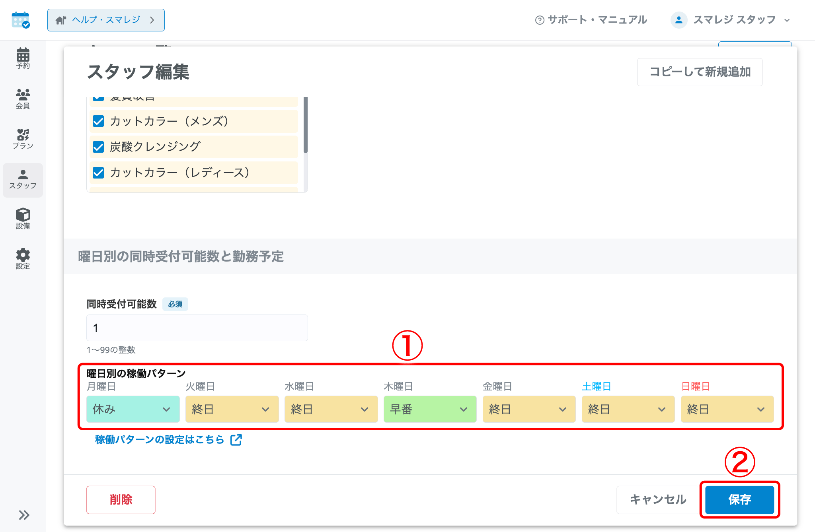
Task: Select the スタッフ sidebar icon
Action: click(x=23, y=180)
